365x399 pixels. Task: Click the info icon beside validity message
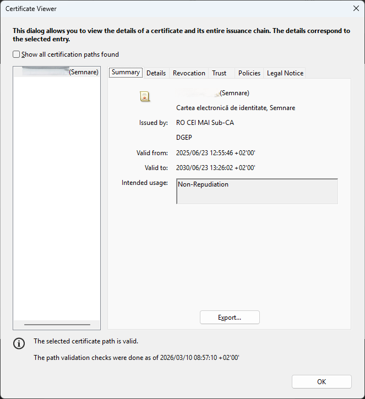pyautogui.click(x=19, y=343)
